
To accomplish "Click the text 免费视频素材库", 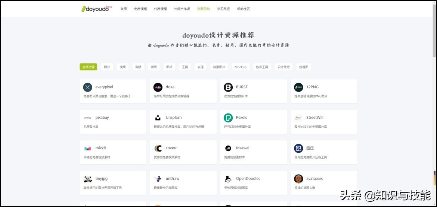I will [x=235, y=157].
